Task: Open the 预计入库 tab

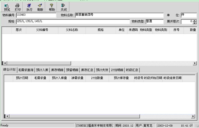Action: (x=42, y=70)
